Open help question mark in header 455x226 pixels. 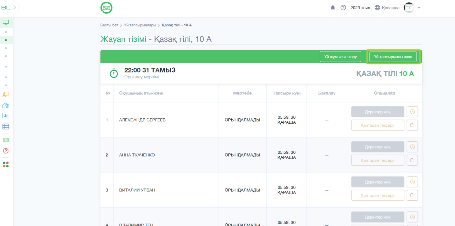tap(343, 8)
